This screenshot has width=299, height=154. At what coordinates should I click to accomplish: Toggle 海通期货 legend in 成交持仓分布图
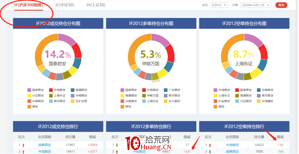coord(79,90)
